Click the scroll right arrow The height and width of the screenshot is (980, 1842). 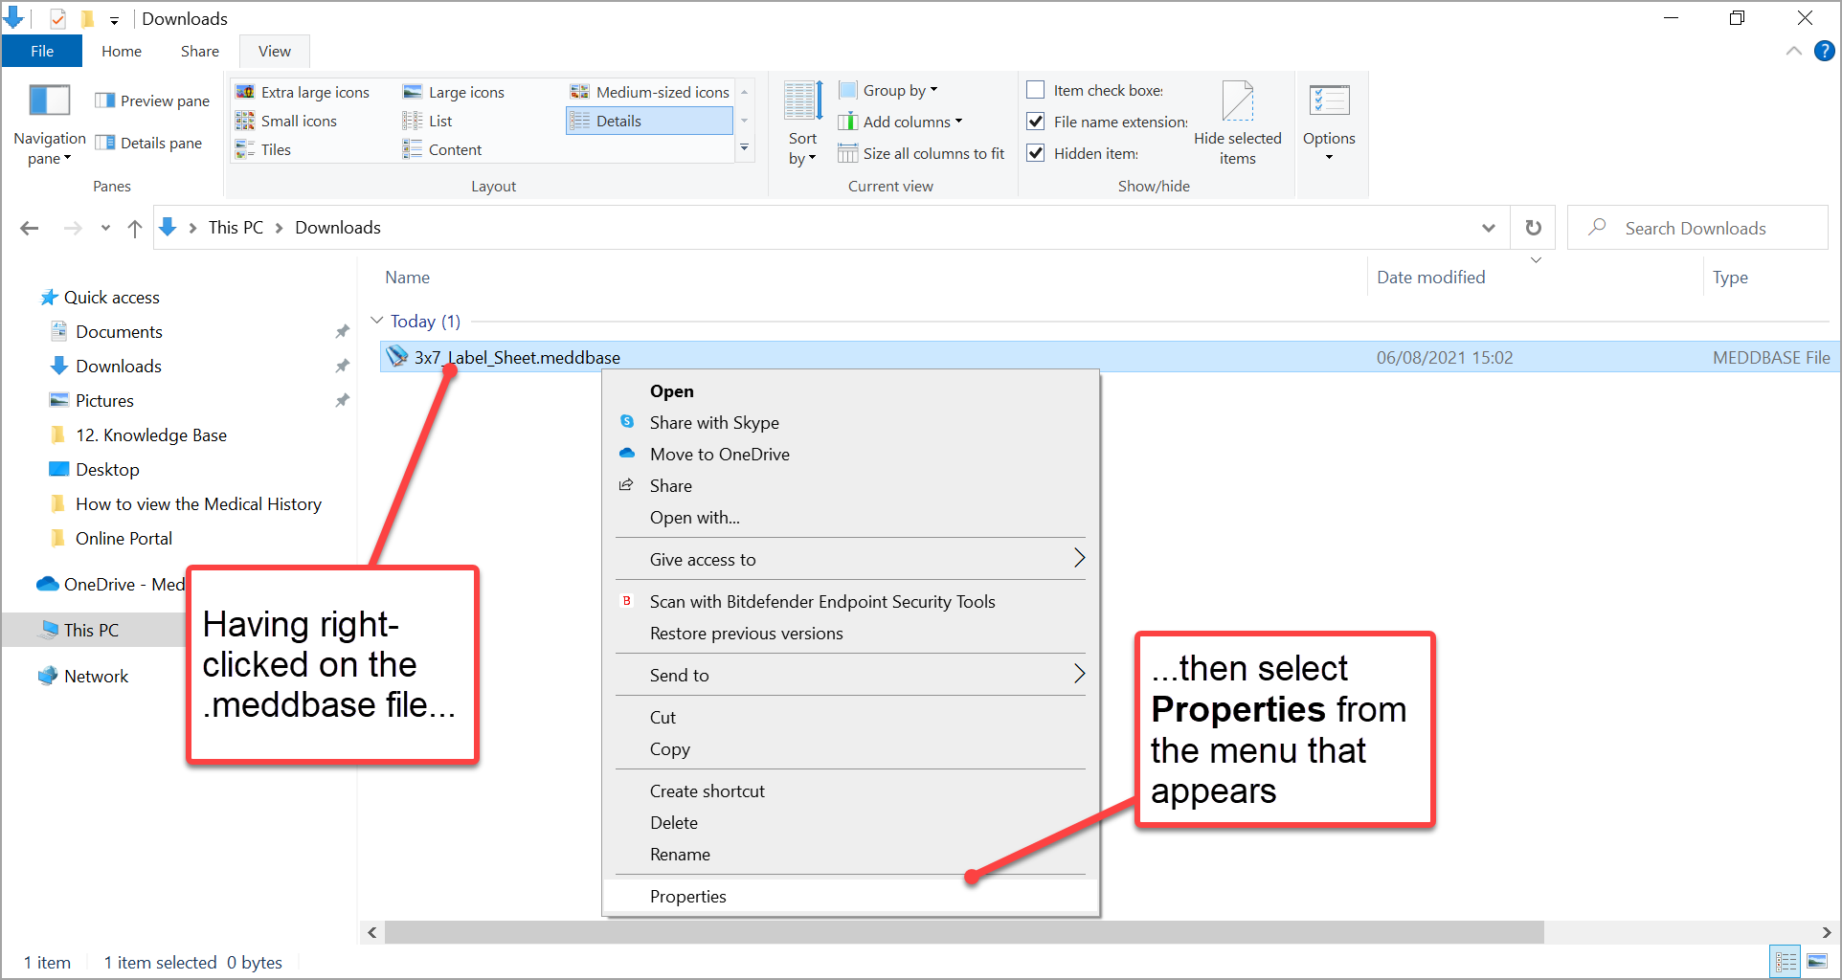pyautogui.click(x=1826, y=932)
